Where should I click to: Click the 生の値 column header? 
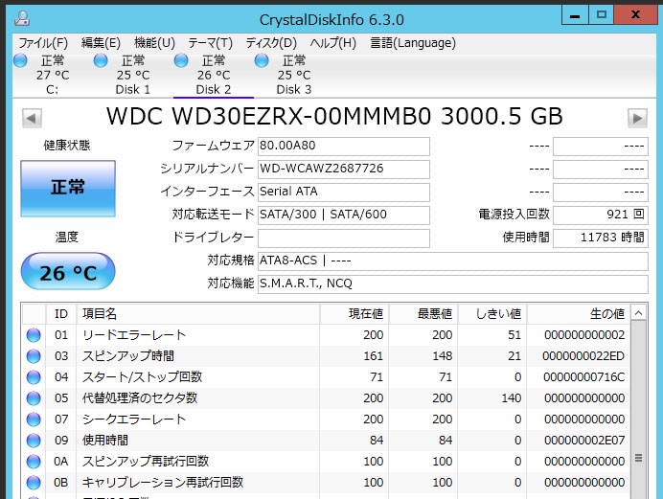click(x=579, y=314)
